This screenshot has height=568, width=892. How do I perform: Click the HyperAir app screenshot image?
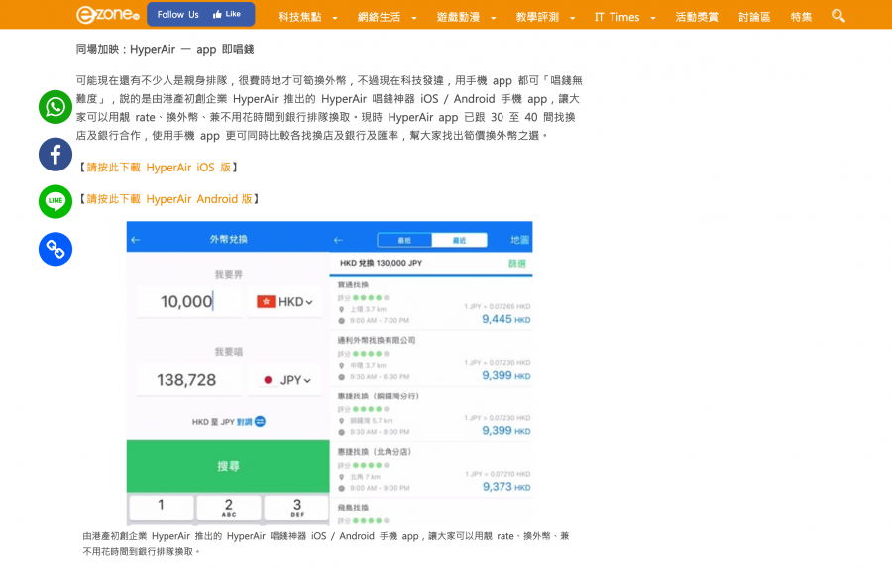[x=329, y=373]
